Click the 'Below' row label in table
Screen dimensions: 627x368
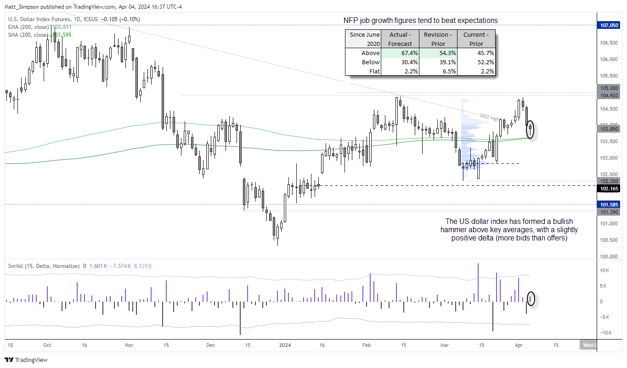click(x=371, y=62)
